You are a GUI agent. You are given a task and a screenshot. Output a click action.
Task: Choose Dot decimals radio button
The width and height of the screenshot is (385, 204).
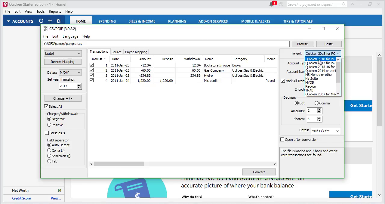297,103
